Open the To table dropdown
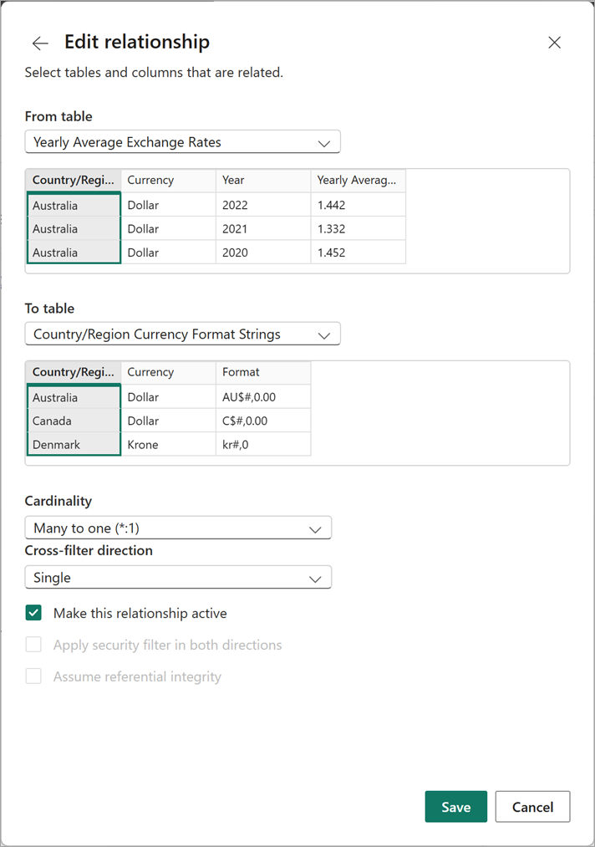595x847 pixels. tap(182, 334)
